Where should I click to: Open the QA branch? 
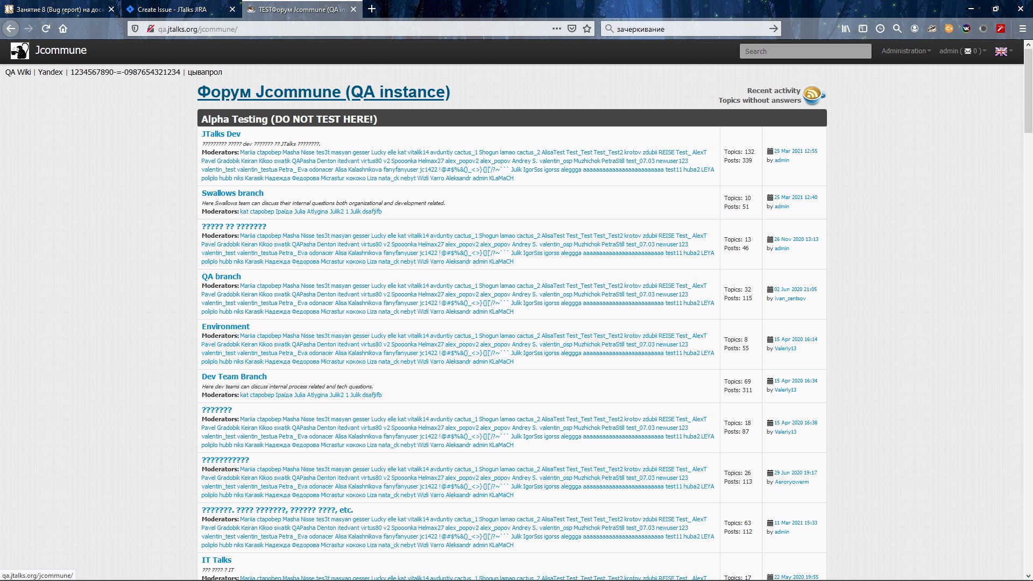(221, 277)
